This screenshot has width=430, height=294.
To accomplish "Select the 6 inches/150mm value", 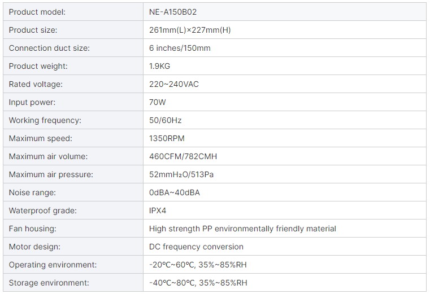I will (x=180, y=48).
